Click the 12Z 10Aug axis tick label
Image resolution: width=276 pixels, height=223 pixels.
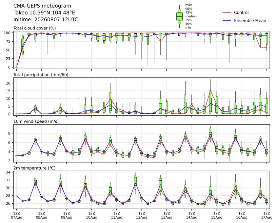click(x=91, y=215)
